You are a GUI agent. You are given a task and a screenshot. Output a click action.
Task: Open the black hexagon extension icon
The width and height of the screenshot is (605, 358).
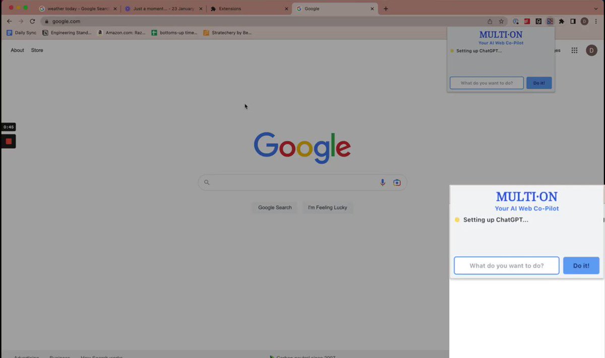pyautogui.click(x=538, y=21)
